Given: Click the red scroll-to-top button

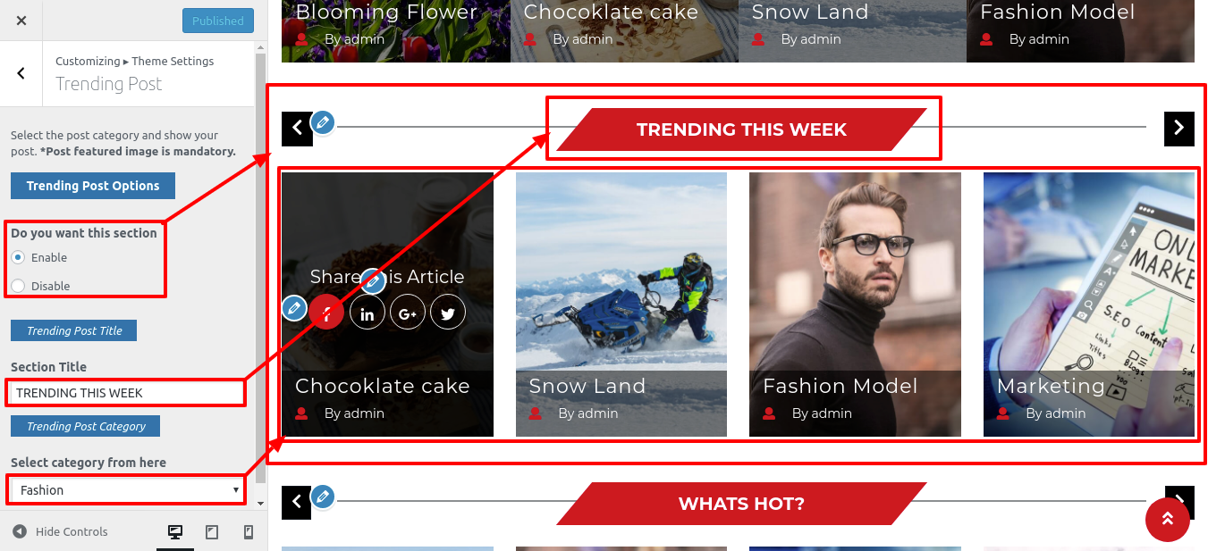Looking at the screenshot, I should 1168,519.
